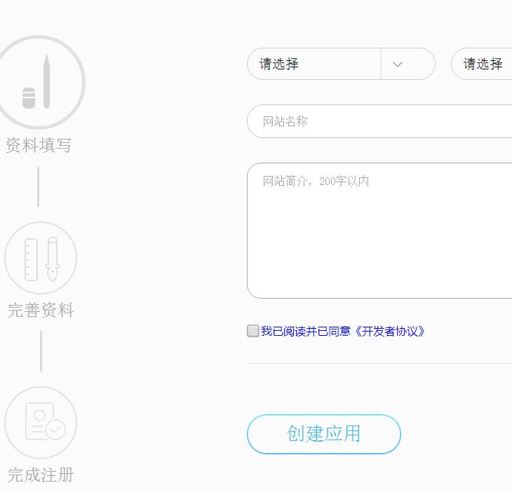Click the 完成注册 document check icon
The height and width of the screenshot is (490, 512).
[41, 423]
